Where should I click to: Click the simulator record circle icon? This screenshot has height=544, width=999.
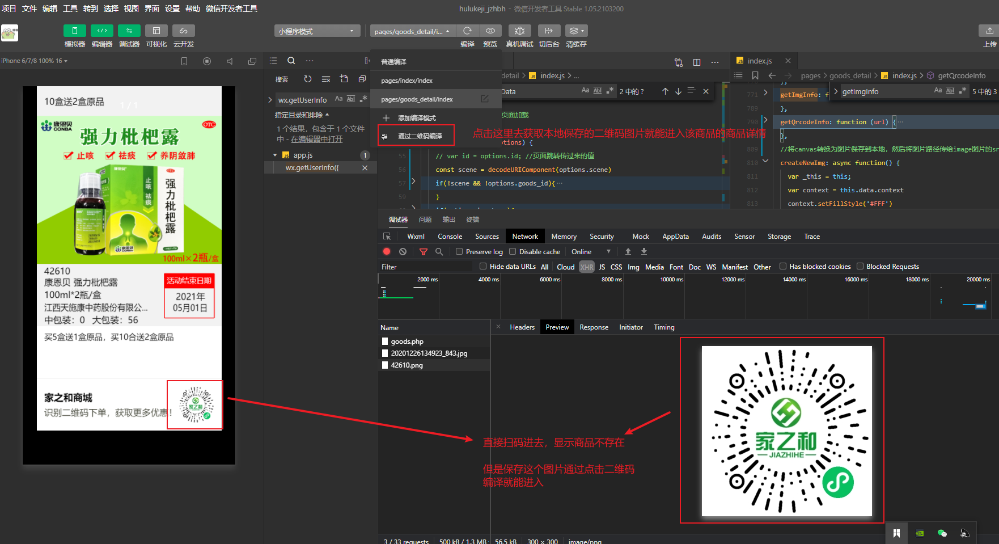tap(207, 61)
